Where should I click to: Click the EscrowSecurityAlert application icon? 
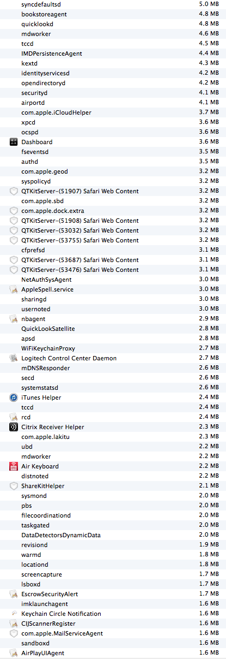click(14, 594)
